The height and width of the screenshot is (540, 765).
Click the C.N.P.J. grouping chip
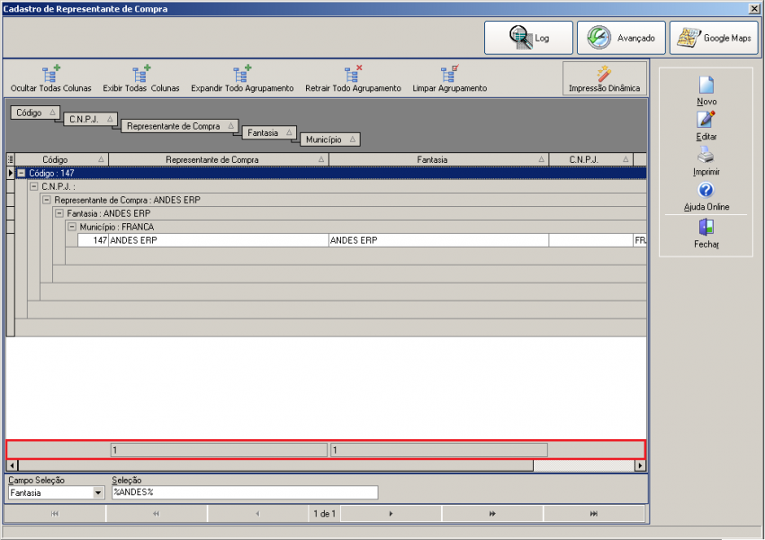90,120
